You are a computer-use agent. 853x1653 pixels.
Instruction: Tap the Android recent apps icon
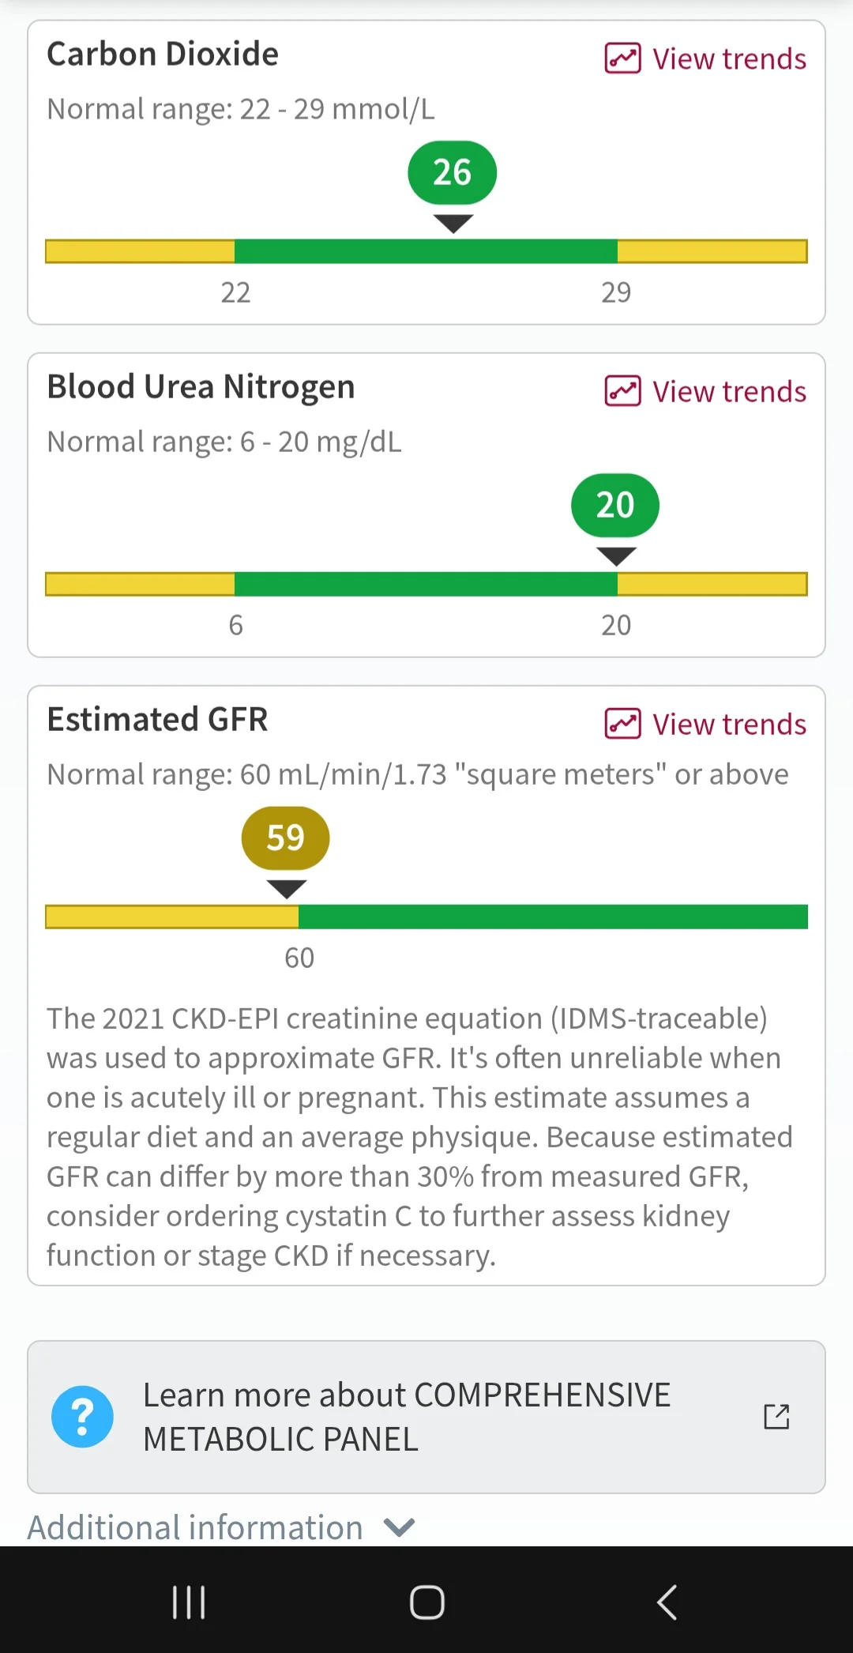[x=189, y=1602]
